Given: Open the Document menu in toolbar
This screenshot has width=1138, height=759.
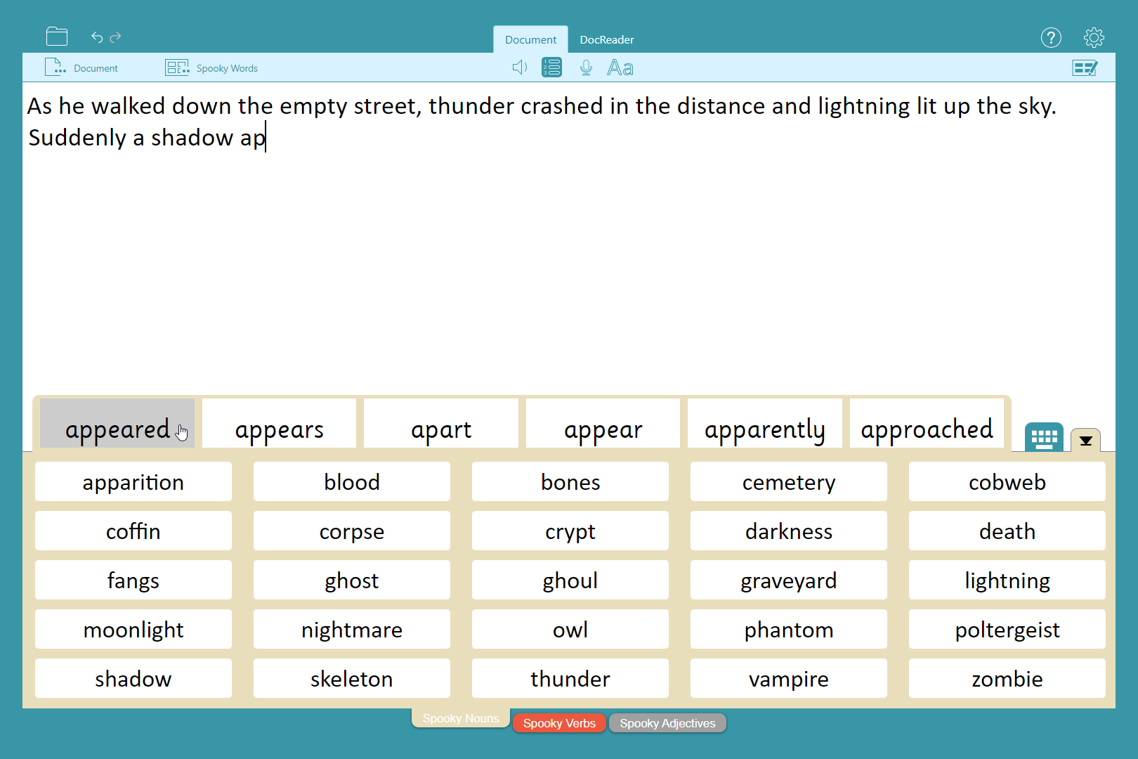Looking at the screenshot, I should [81, 68].
